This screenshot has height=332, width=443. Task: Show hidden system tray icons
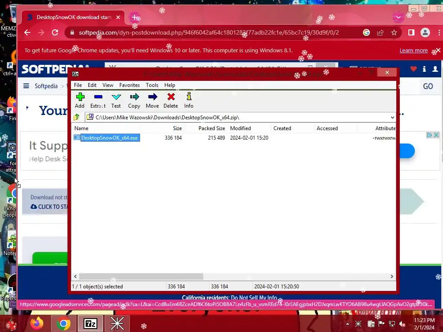tap(347, 324)
